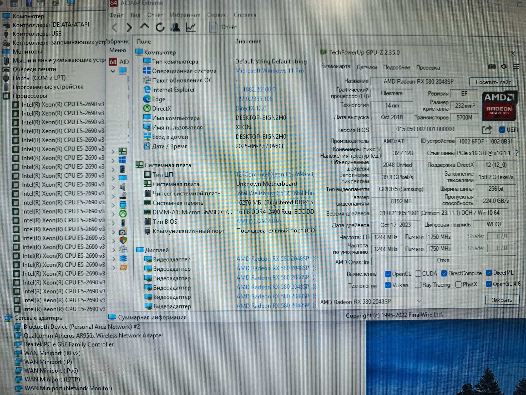Collapse the Computer node chevron in AIDA64 sidebar
Viewport: 526px width, 395px height.
point(113,71)
